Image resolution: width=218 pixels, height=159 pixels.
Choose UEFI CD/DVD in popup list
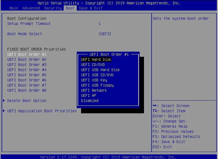click(93, 65)
